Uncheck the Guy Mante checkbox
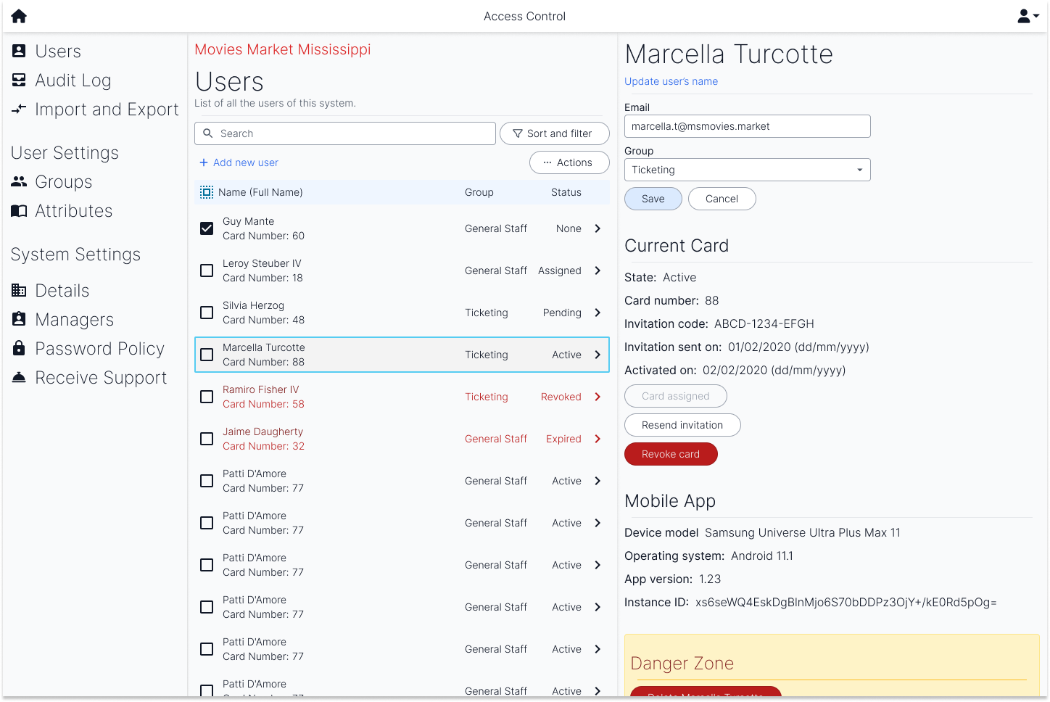This screenshot has width=1050, height=702. coord(207,228)
